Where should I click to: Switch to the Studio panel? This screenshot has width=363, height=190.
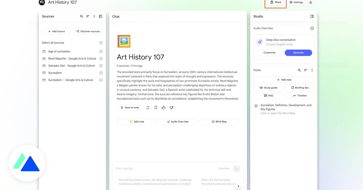pyautogui.click(x=258, y=16)
